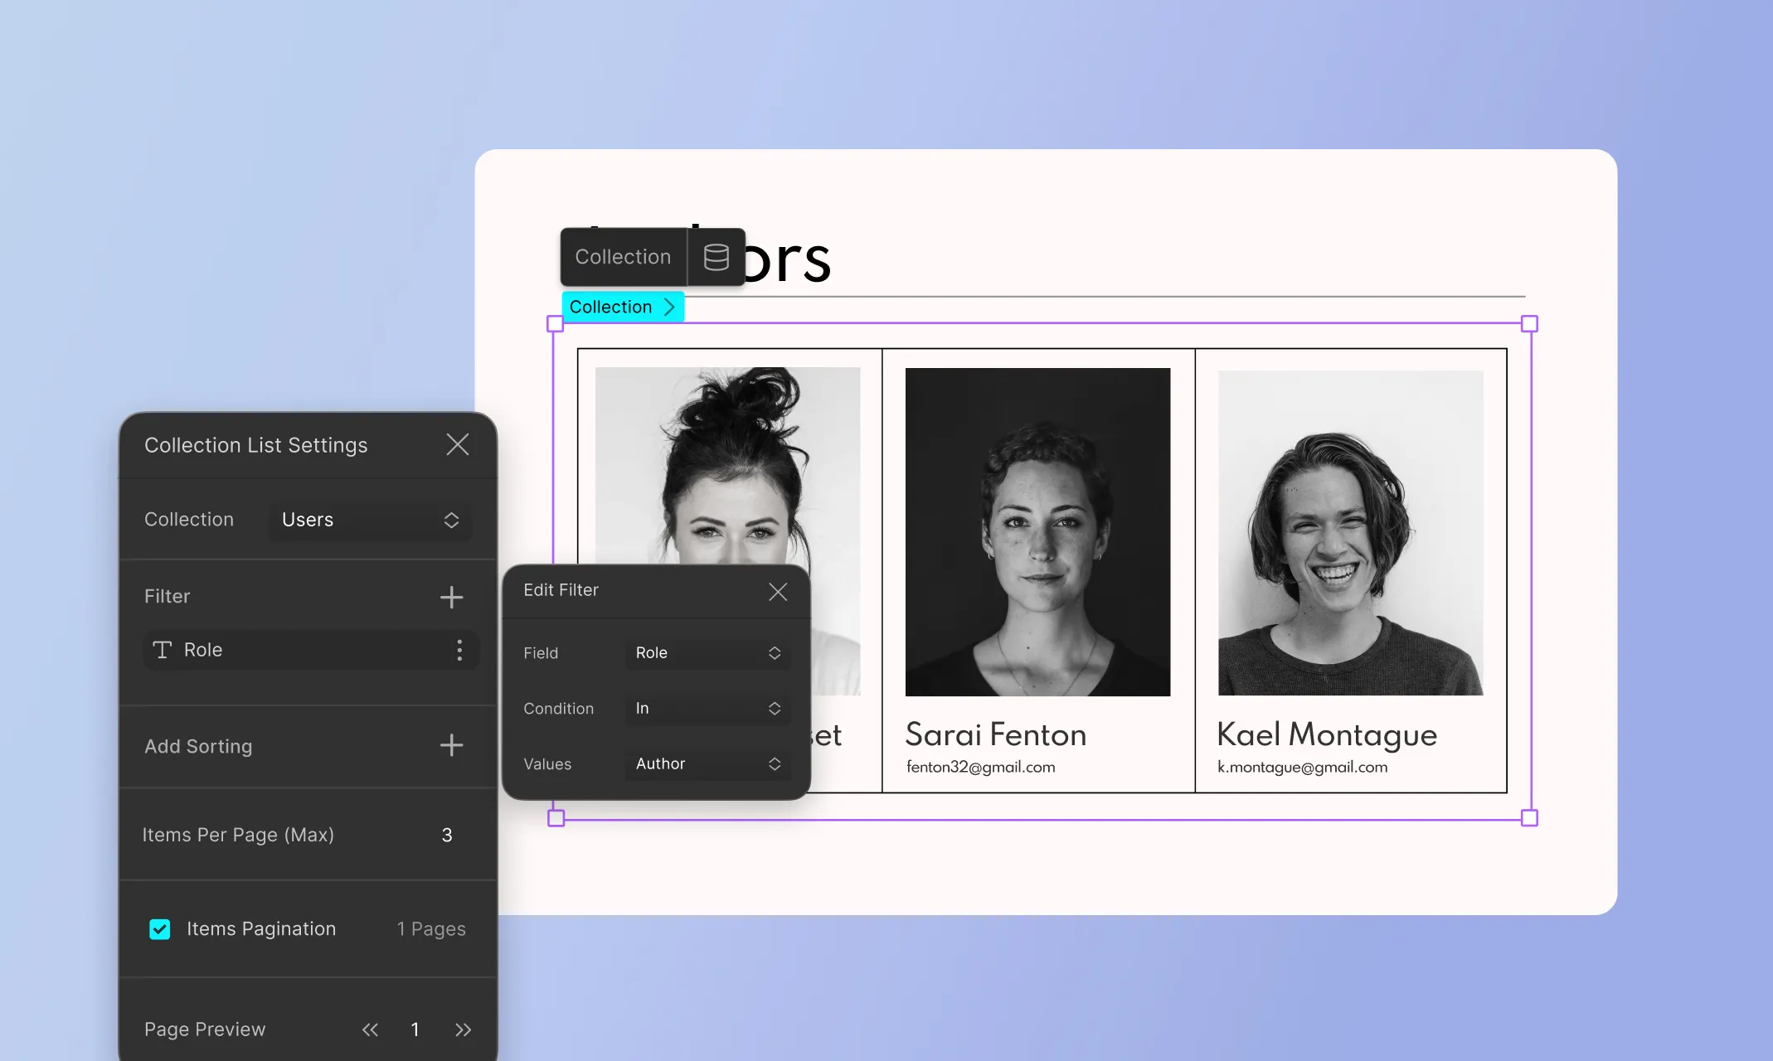Select the Values Author dropdown
The width and height of the screenshot is (1773, 1061).
tap(704, 763)
